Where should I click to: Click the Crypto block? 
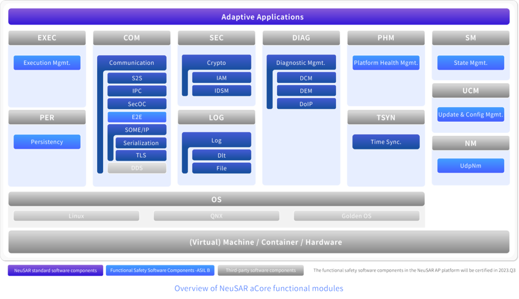(216, 62)
